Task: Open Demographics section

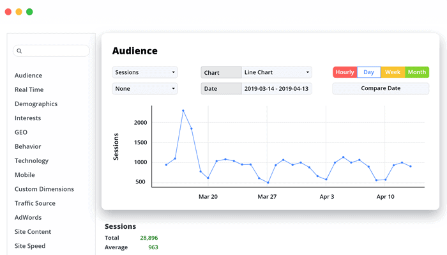Action: [x=36, y=104]
